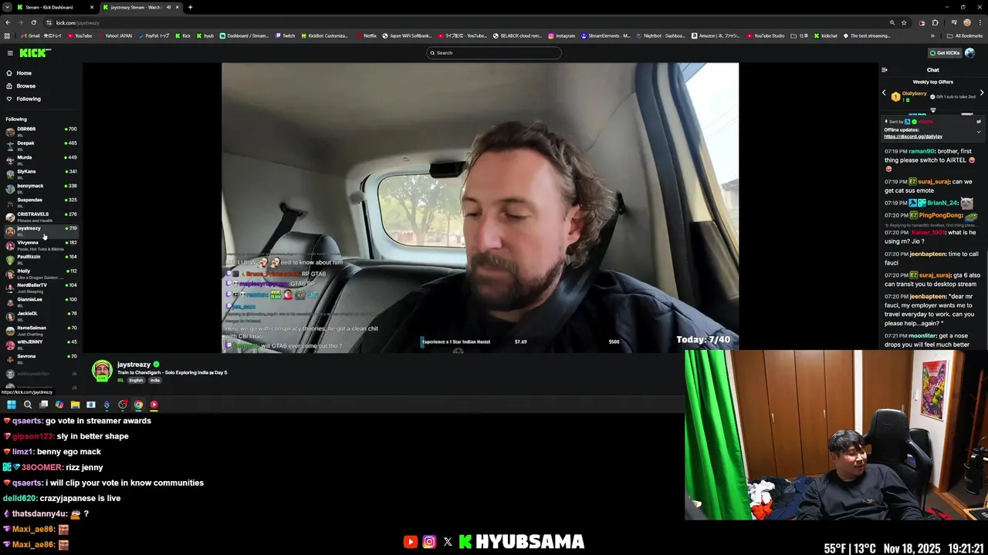Image resolution: width=988 pixels, height=555 pixels.
Task: Click the KICK logo
Action: pos(36,53)
